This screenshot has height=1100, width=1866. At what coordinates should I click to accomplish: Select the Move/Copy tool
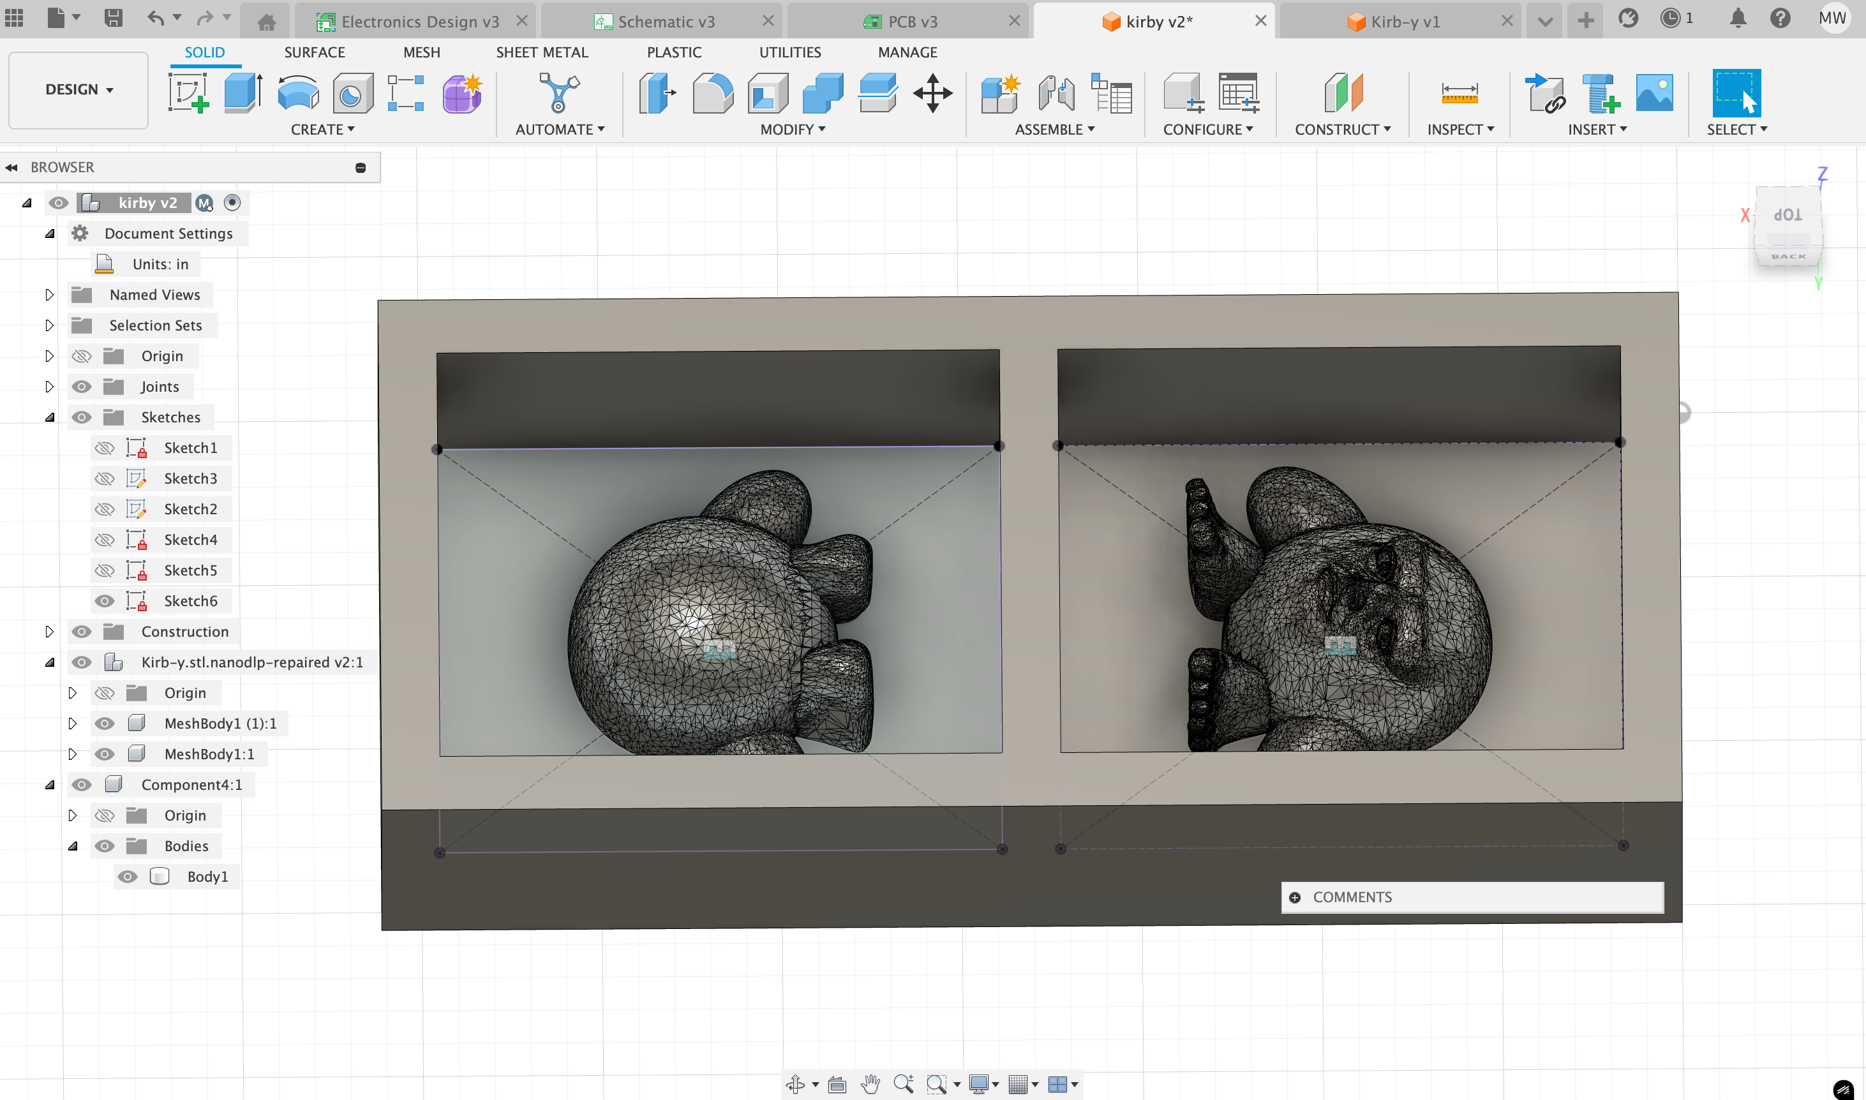(x=932, y=93)
